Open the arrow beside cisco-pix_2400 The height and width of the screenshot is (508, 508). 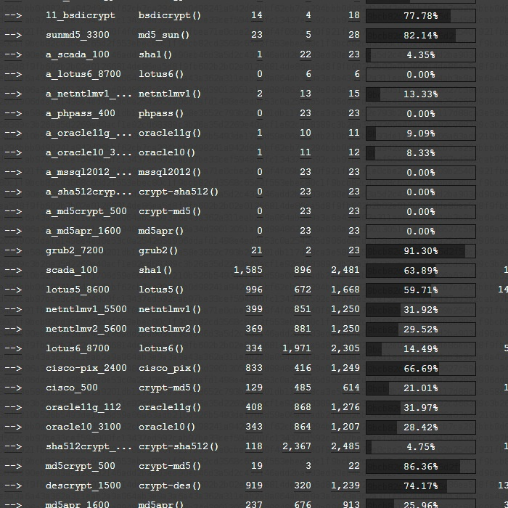[13, 368]
